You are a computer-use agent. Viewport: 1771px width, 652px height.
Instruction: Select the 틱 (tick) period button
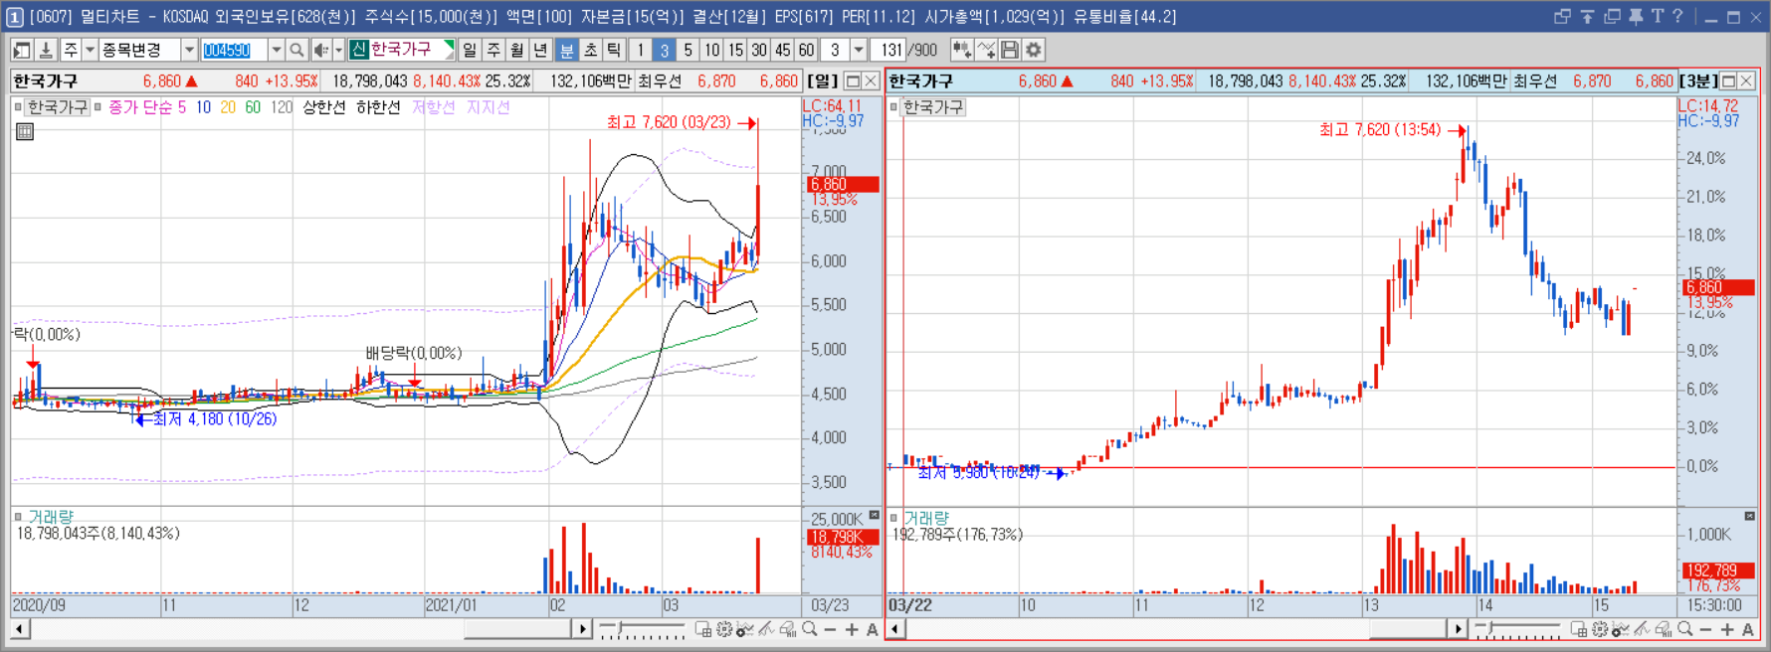(x=615, y=50)
